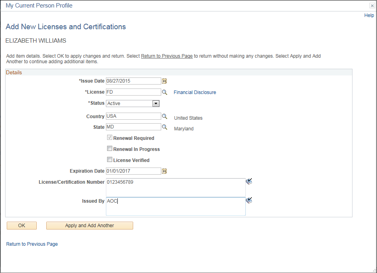Click the name ELIZABETH WILLIAMS
The height and width of the screenshot is (273, 377).
(36, 41)
